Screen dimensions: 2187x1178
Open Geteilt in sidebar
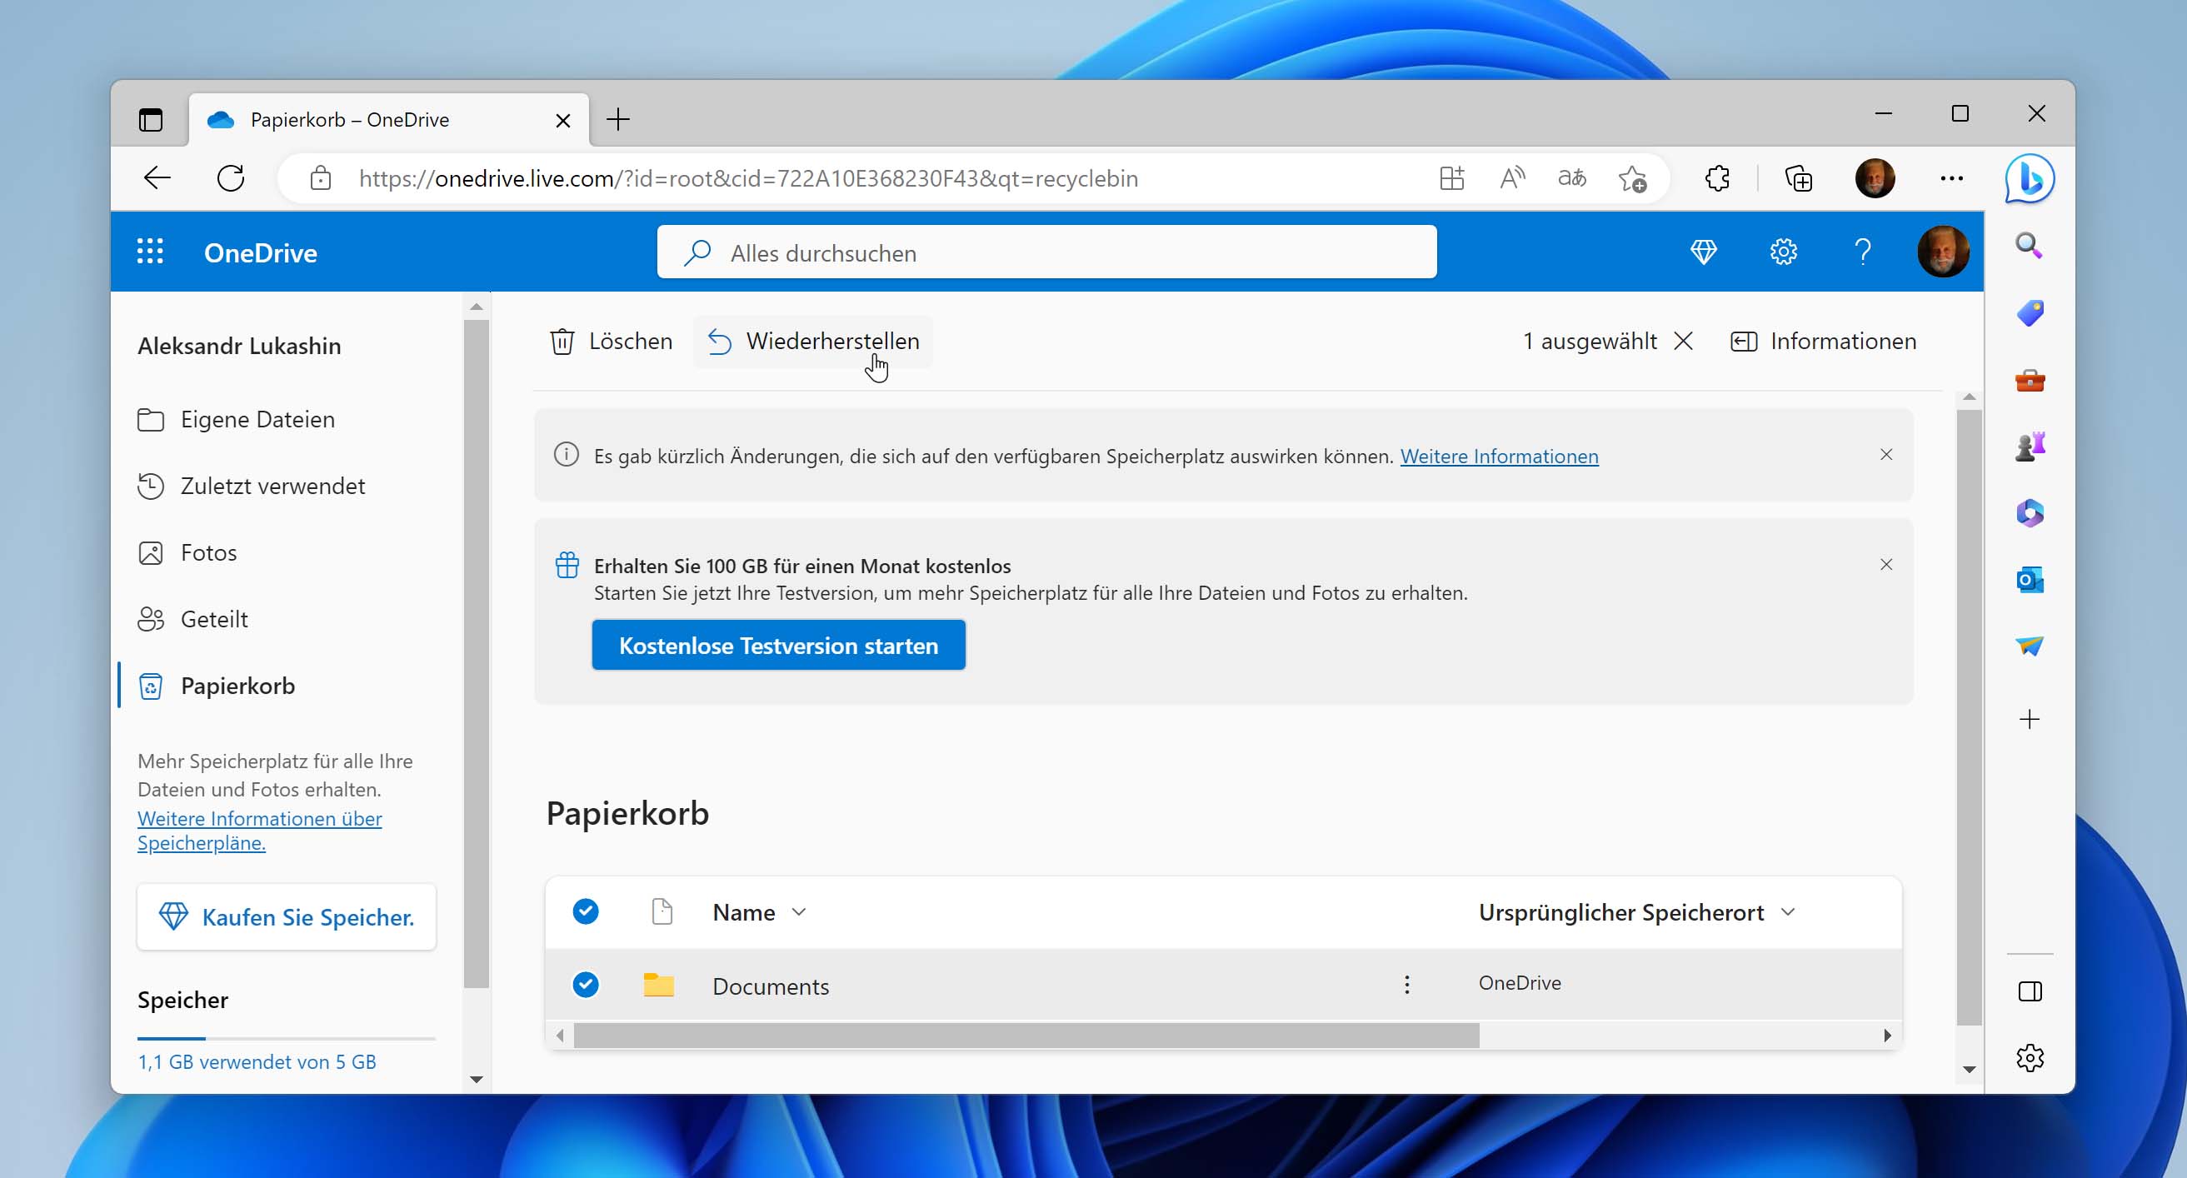[x=192, y=619]
